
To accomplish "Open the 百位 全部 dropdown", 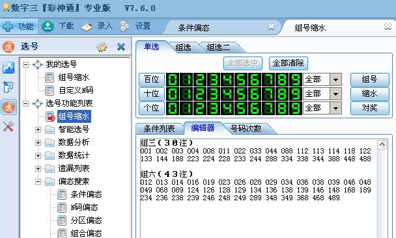I will (x=335, y=80).
